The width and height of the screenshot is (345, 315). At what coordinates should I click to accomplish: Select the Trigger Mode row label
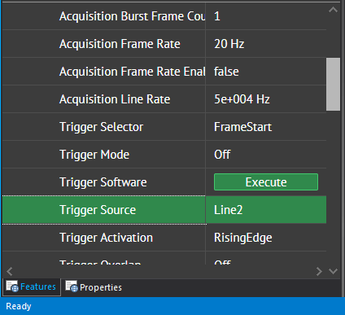pyautogui.click(x=94, y=155)
